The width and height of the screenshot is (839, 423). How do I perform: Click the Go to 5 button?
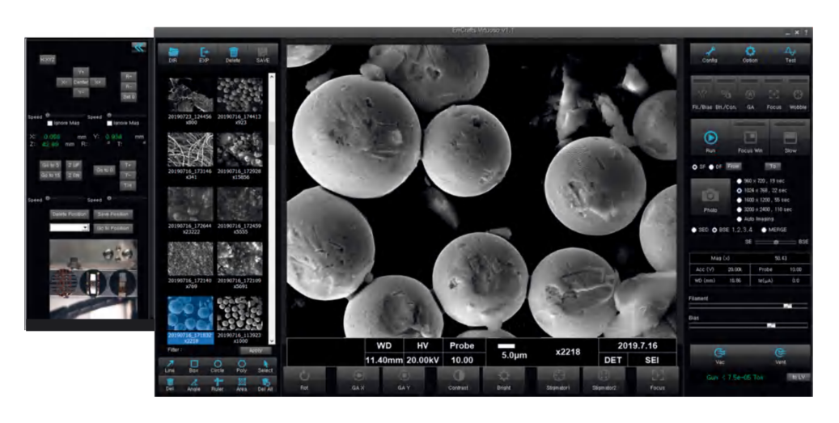(50, 165)
